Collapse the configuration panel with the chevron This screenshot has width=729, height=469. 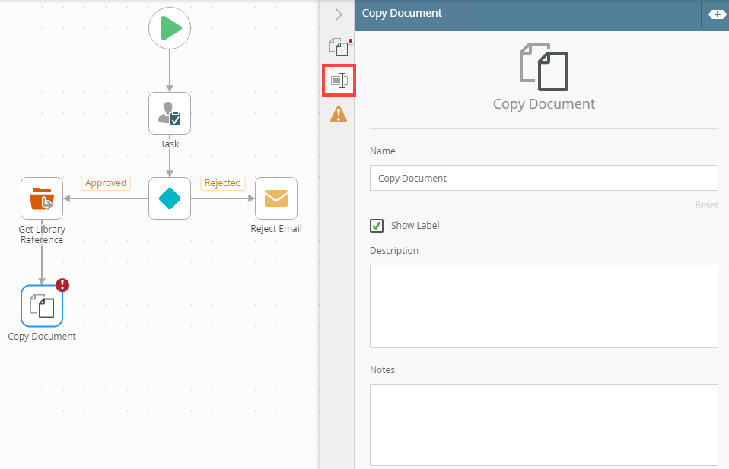(339, 14)
